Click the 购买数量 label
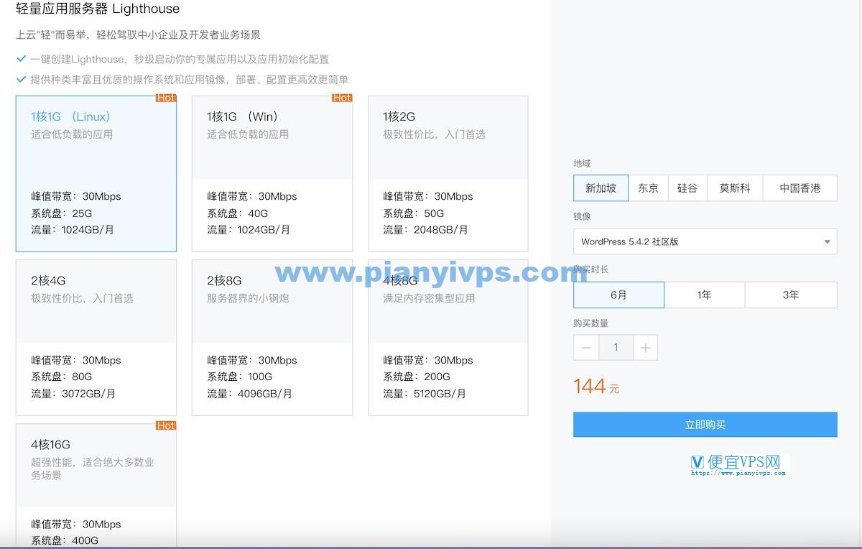 (590, 323)
